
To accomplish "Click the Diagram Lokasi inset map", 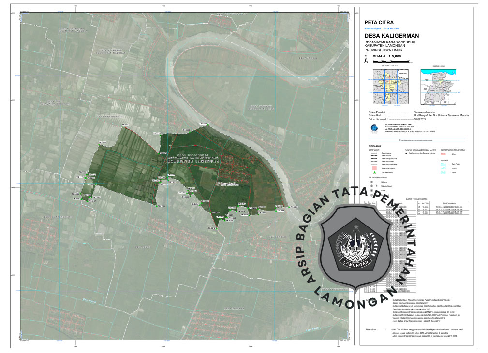I will (x=439, y=86).
